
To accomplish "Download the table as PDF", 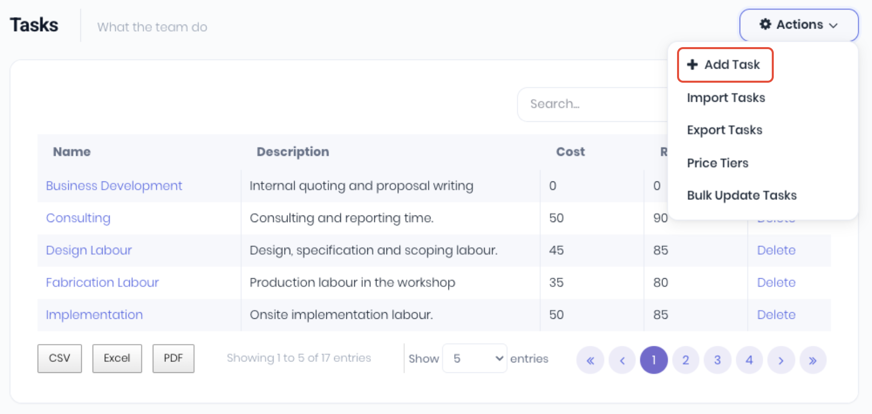I will point(173,358).
